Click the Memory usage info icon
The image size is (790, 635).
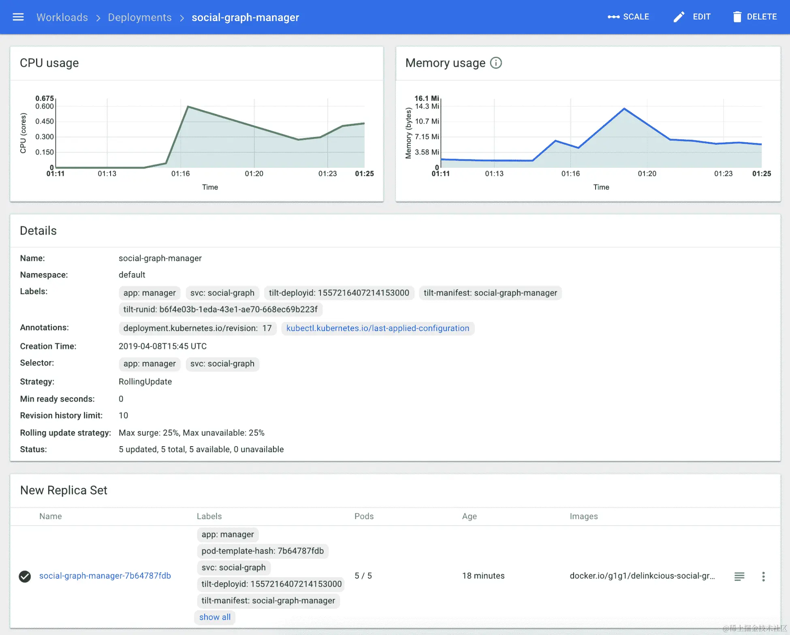(x=496, y=63)
